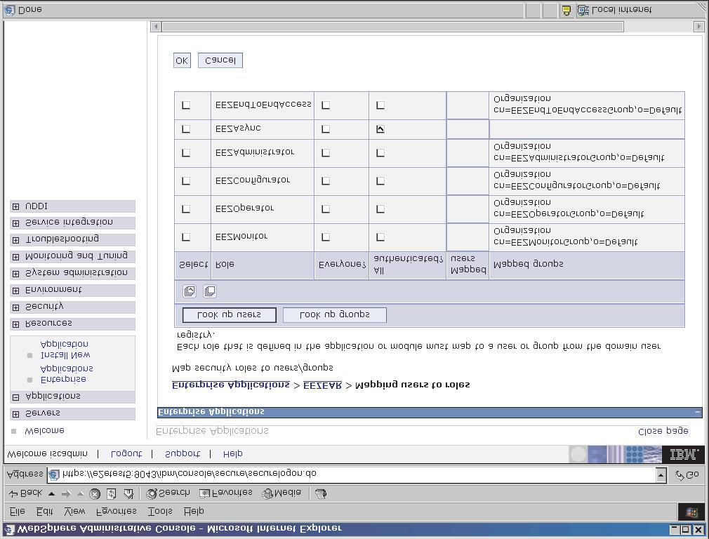Click the Look up users button
The width and height of the screenshot is (709, 539).
230,314
